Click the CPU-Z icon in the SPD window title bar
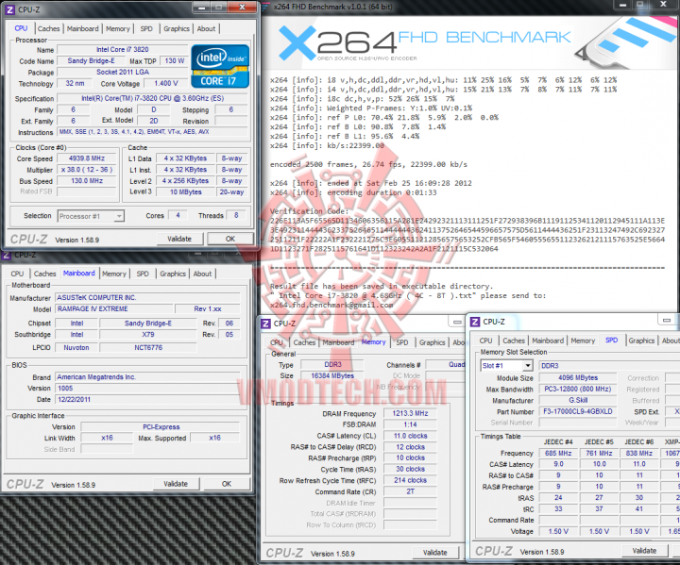The width and height of the screenshot is (680, 565). point(475,322)
